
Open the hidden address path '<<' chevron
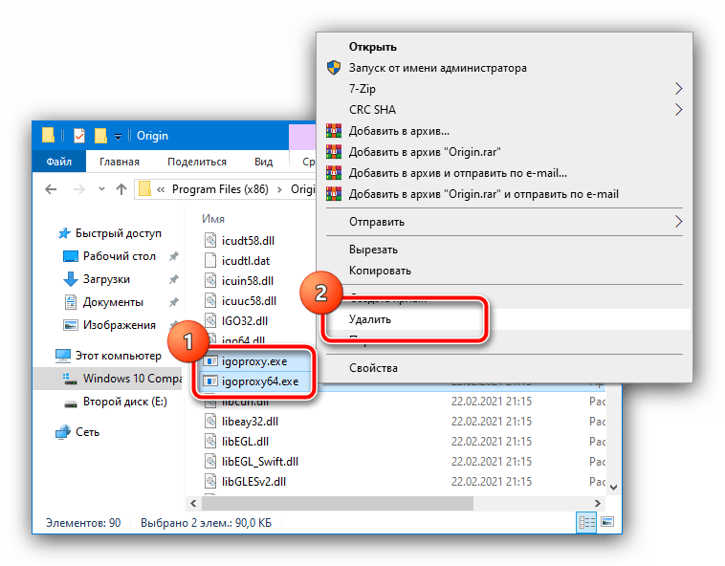(x=161, y=189)
